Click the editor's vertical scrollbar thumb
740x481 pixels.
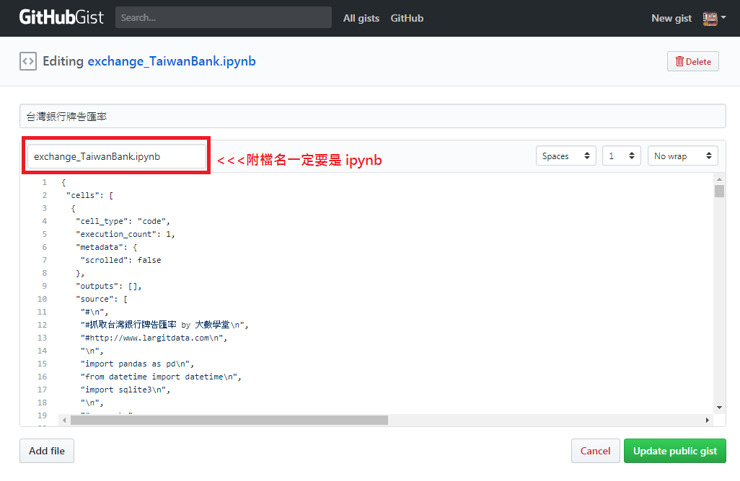(x=719, y=191)
